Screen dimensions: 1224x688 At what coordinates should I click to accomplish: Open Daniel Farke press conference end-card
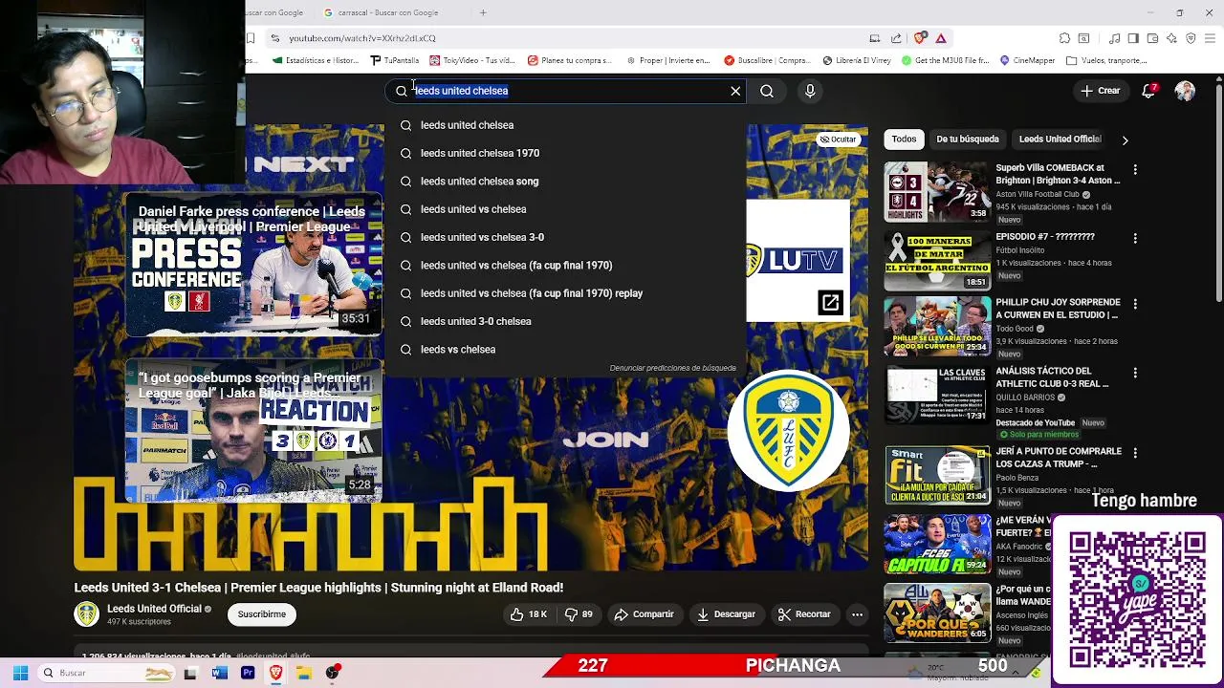tap(253, 265)
